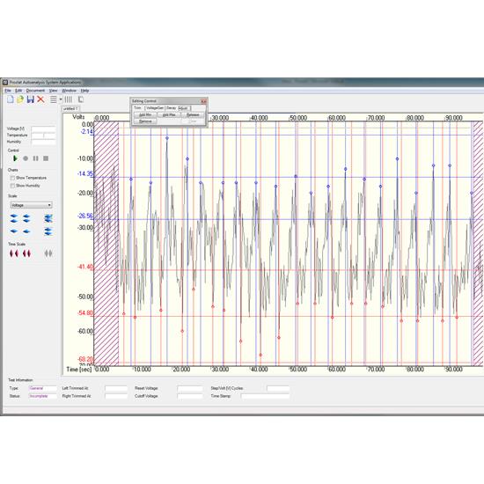Click the vertical lines toolbar icon
Image resolution: width=484 pixels, height=484 pixels.
[69, 99]
